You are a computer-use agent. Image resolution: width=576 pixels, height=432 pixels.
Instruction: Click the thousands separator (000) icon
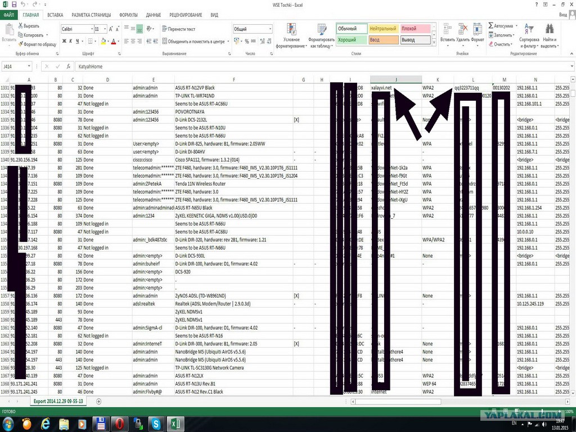point(254,41)
